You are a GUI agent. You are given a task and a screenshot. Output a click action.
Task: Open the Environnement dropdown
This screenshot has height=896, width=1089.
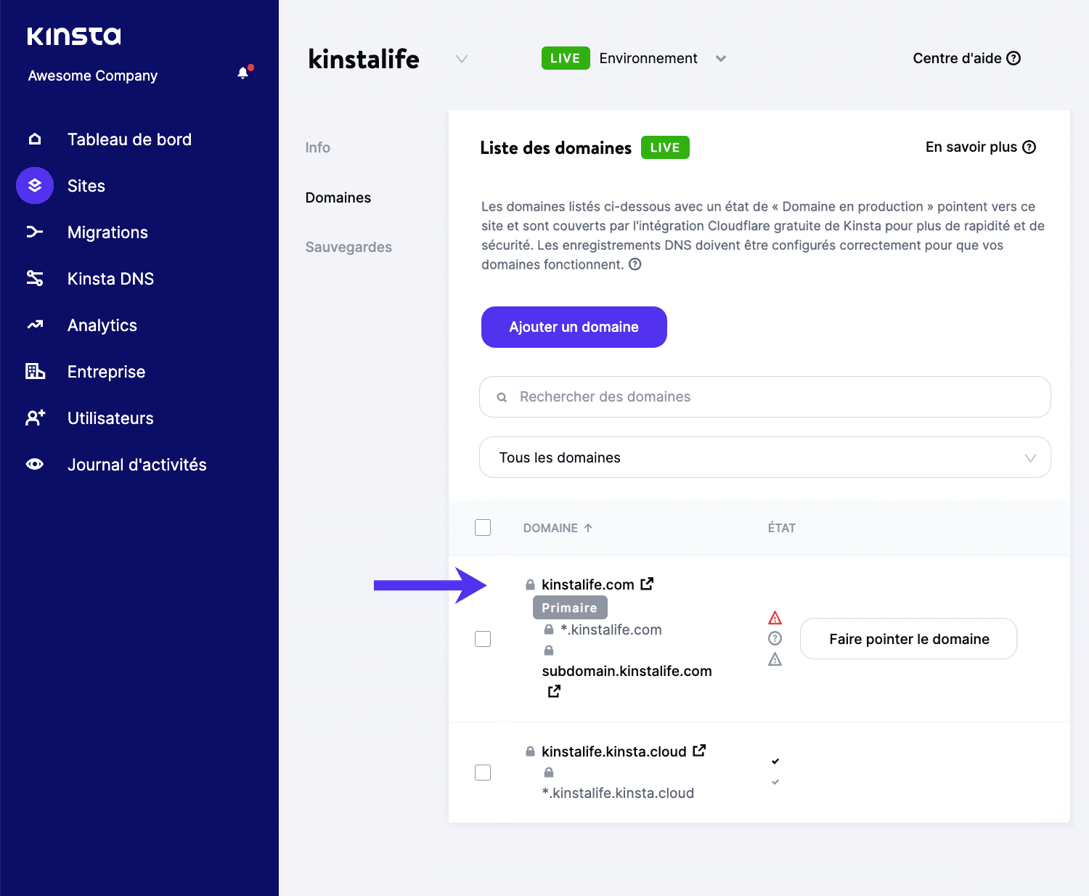tap(720, 58)
